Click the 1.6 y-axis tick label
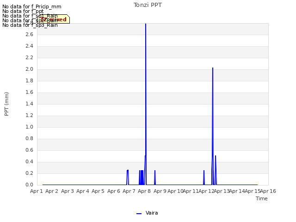The image size is (296, 222). tap(29, 92)
